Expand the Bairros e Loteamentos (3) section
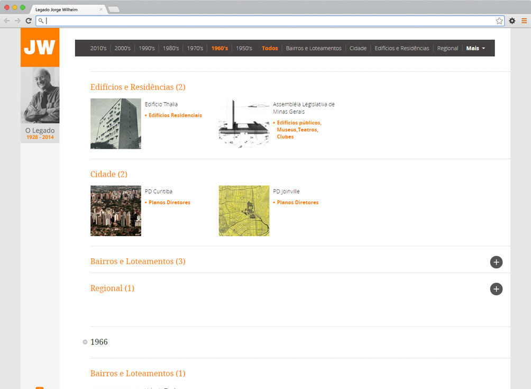 pyautogui.click(x=496, y=262)
